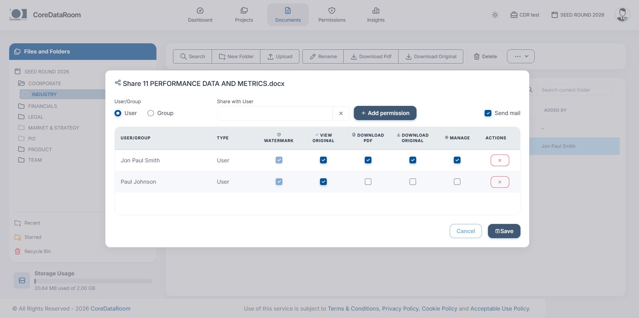Open the Recycle Bin
Image resolution: width=639 pixels, height=318 pixels.
click(33, 251)
